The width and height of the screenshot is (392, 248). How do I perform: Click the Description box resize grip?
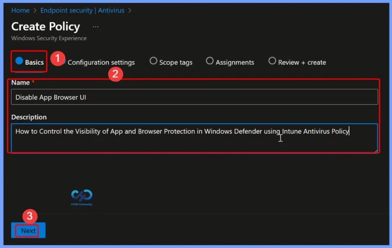(x=377, y=152)
